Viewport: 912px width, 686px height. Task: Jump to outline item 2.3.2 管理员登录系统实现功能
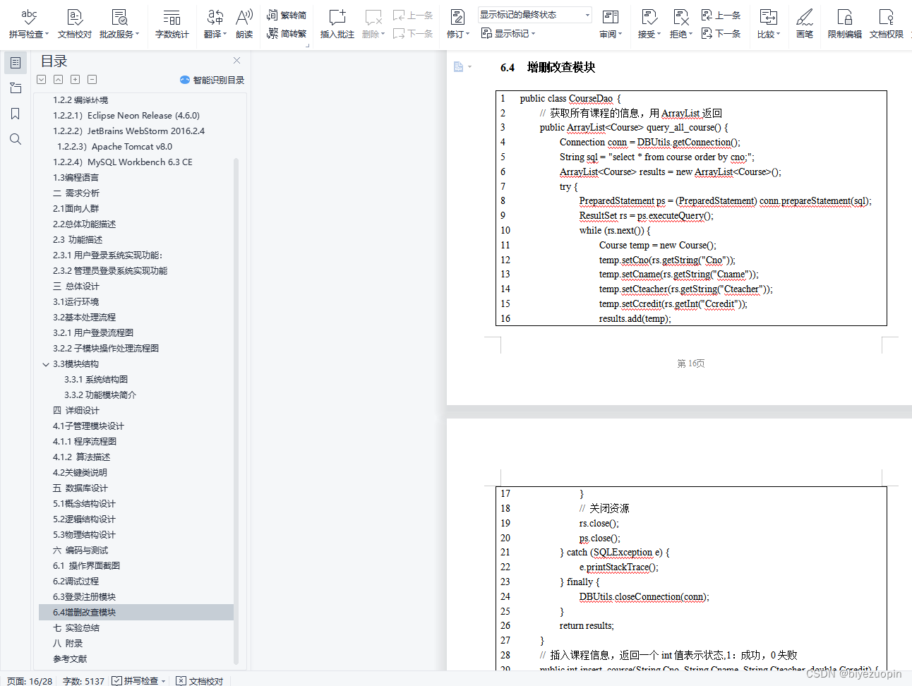tap(110, 270)
